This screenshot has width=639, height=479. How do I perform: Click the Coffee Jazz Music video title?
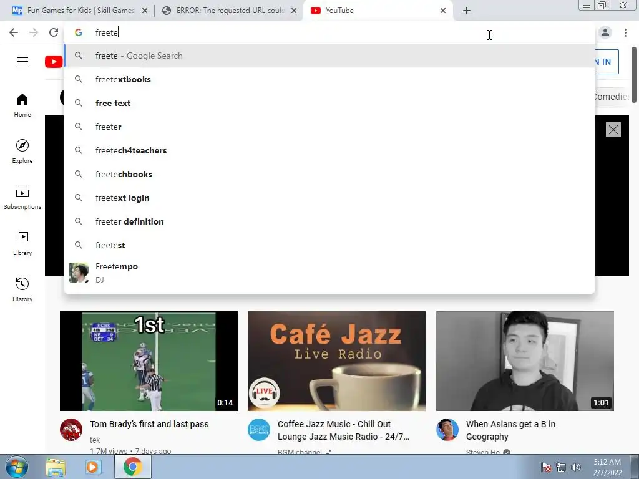coord(344,430)
